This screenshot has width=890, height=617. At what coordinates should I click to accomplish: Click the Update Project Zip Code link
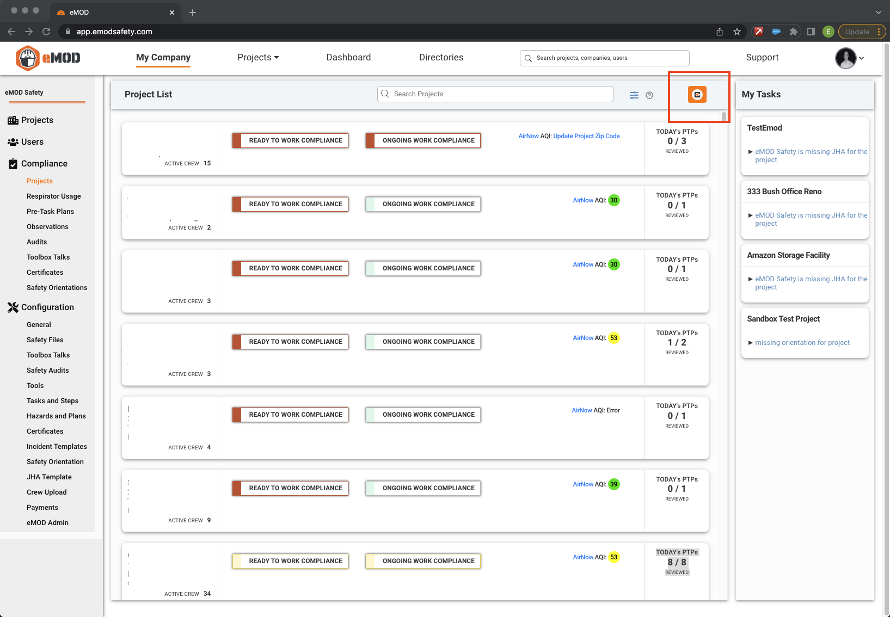point(586,136)
